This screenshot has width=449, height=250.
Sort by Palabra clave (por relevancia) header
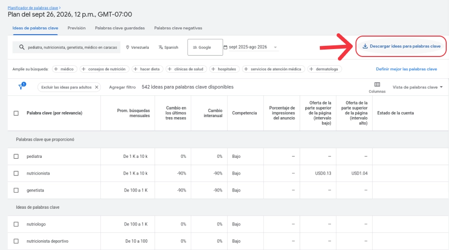pos(55,113)
